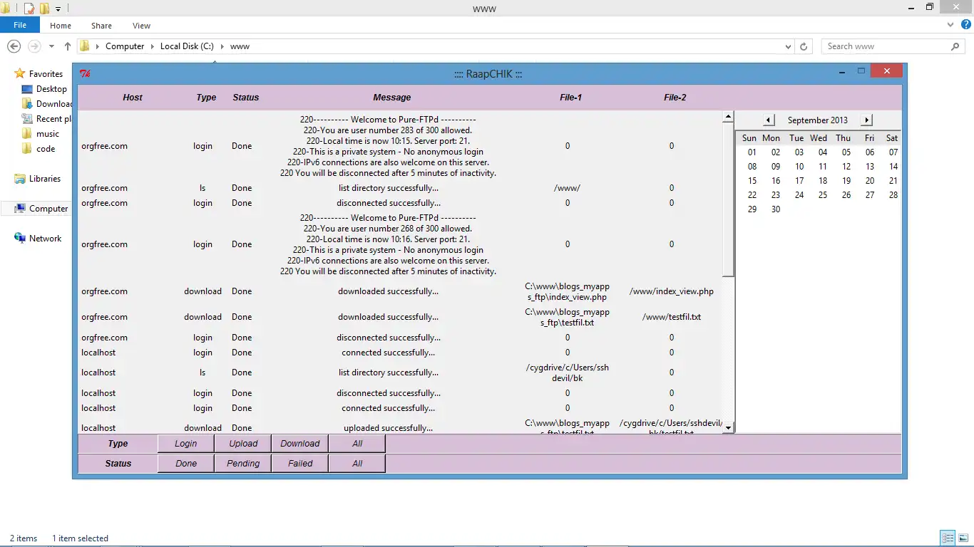Screen dimensions: 974x547
Task: Click the File-2 column header
Action: (675, 98)
